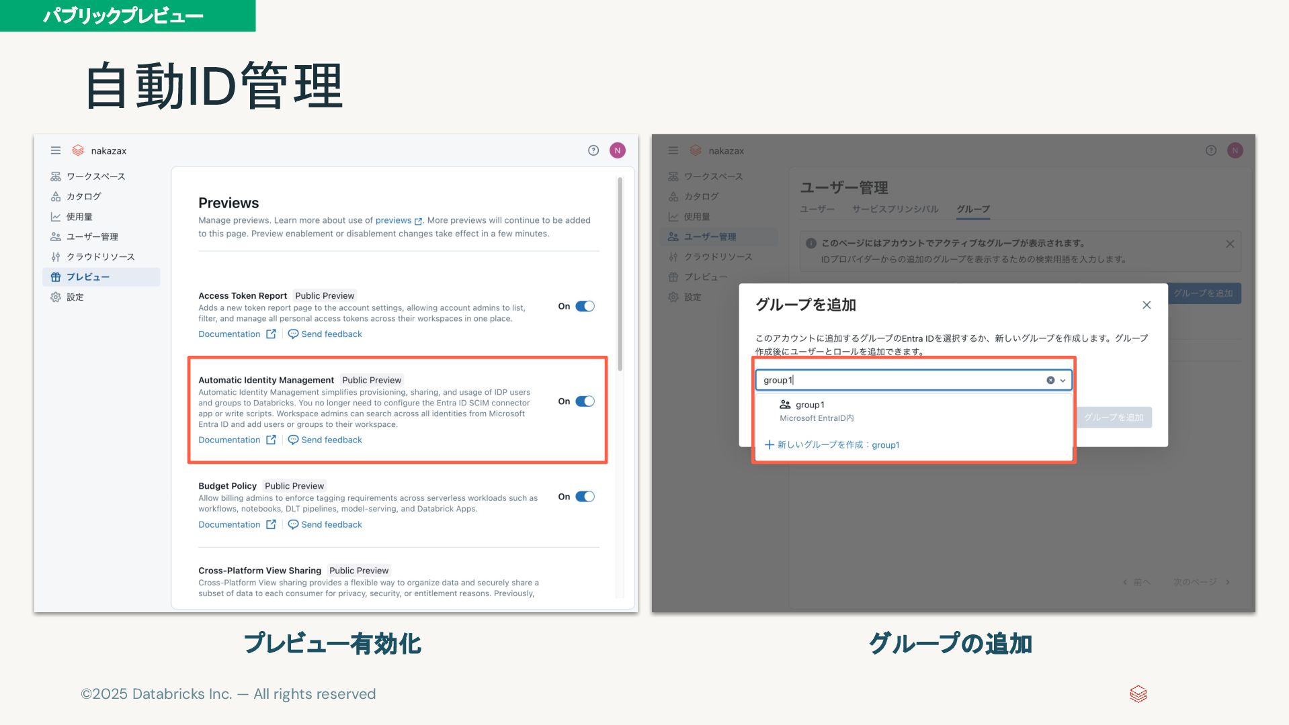Toggle Access Token Report switch off
This screenshot has height=725, width=1289.
pyautogui.click(x=585, y=306)
